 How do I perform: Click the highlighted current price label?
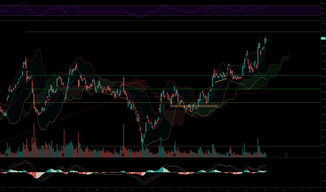click(x=323, y=38)
